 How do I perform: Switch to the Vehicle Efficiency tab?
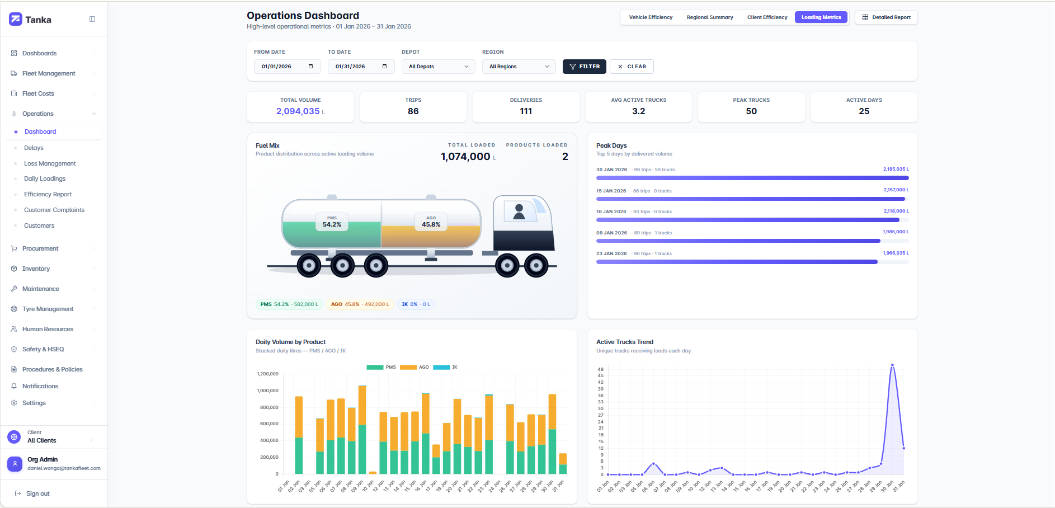point(651,17)
